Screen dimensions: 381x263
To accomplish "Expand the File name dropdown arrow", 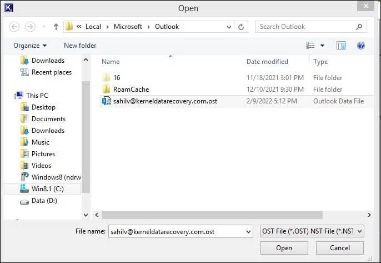I will [x=248, y=231].
